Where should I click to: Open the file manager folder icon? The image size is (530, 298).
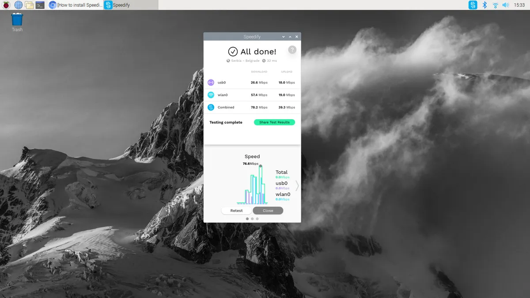point(29,5)
